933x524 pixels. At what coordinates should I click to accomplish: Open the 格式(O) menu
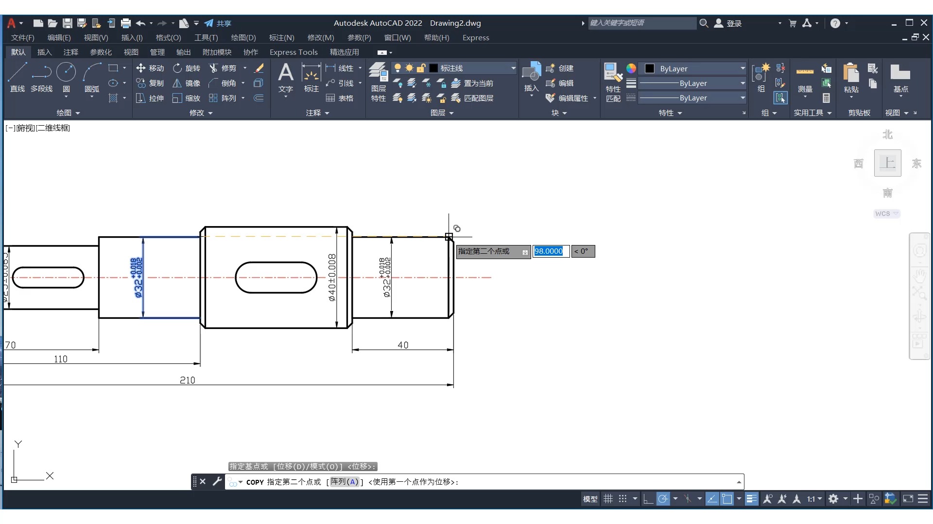(x=168, y=37)
